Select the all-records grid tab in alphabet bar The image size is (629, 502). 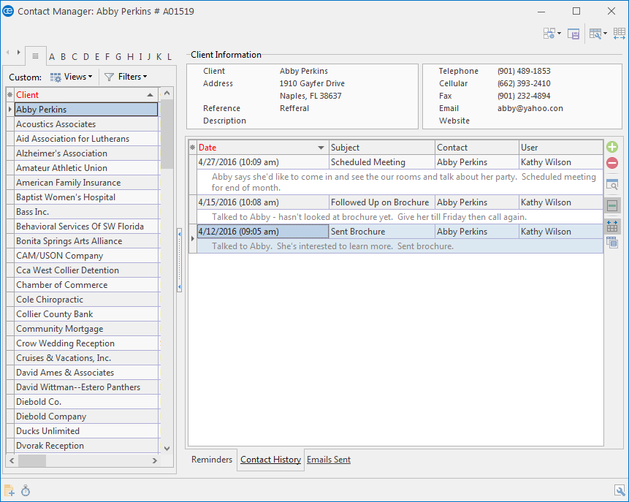35,56
